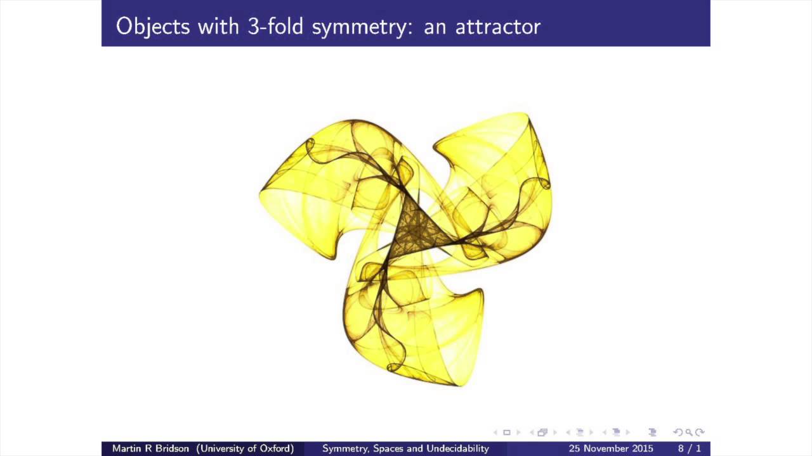
Task: Go to next section arrow
Action: 627,433
